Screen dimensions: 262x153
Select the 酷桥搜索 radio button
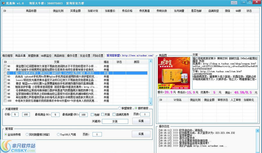pyautogui.click(x=136, y=108)
